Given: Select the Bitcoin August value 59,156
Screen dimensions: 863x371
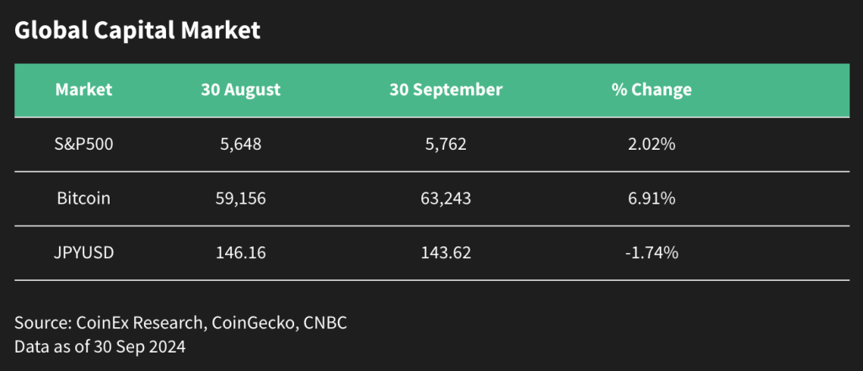Looking at the screenshot, I should pos(241,199).
